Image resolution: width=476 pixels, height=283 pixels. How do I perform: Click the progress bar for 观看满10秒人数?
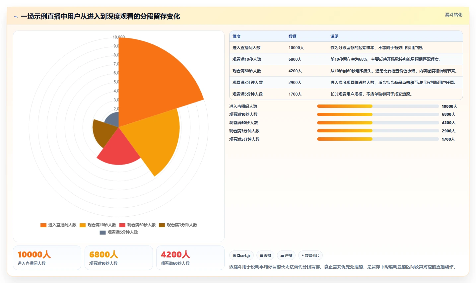tap(378, 114)
